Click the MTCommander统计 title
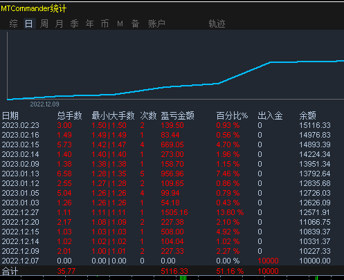344x280 pixels. pyautogui.click(x=34, y=9)
